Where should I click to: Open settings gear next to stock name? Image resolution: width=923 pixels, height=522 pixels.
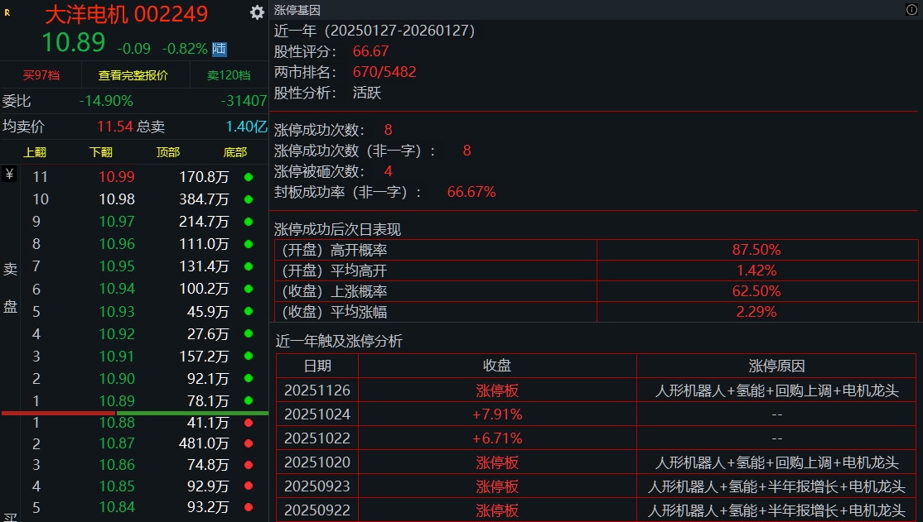[x=257, y=12]
